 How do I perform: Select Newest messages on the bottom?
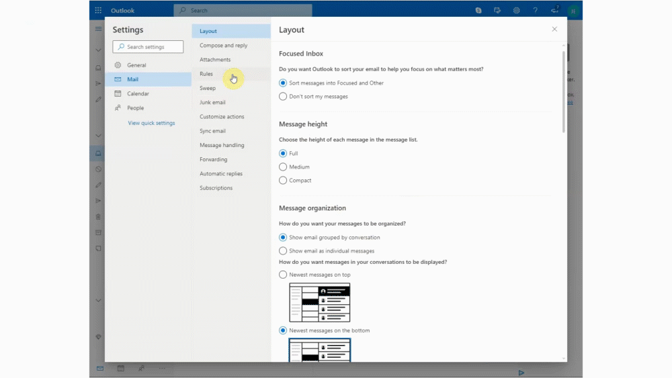tap(283, 330)
